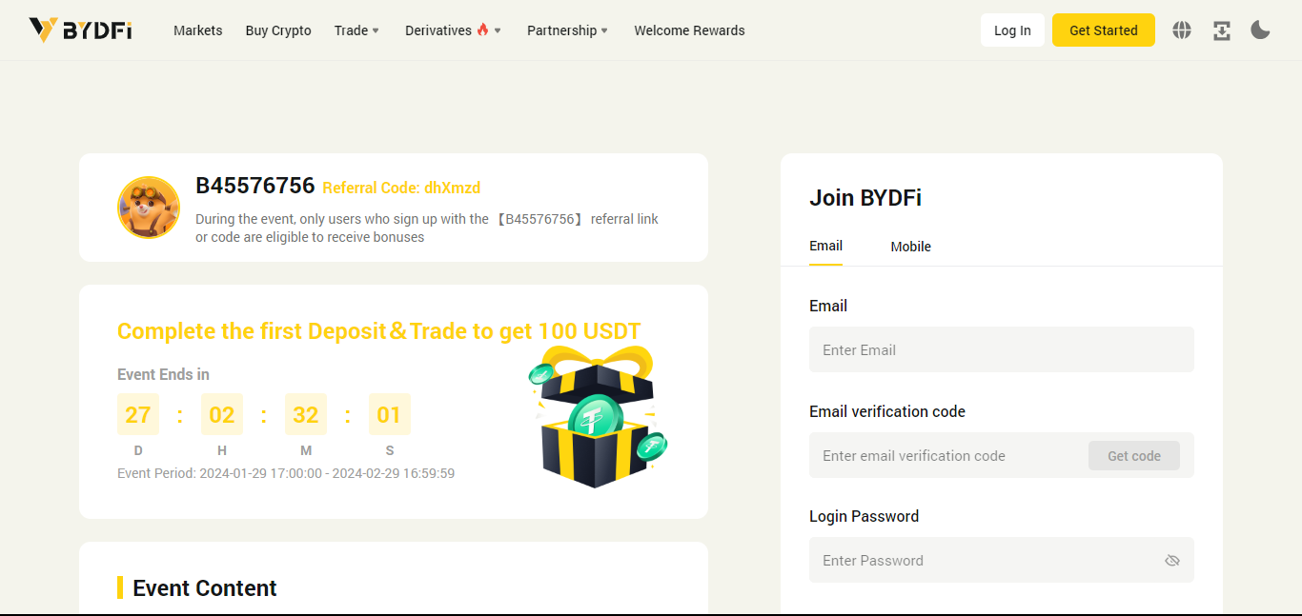Click the hamster avatar of B45576756

tap(149, 208)
